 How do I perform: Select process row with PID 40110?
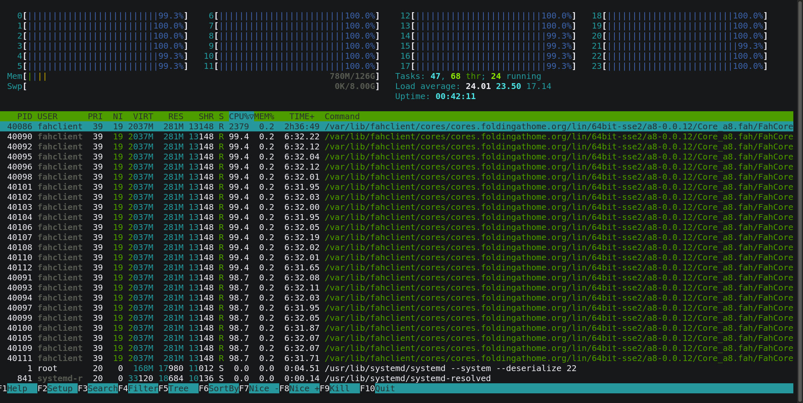396,257
